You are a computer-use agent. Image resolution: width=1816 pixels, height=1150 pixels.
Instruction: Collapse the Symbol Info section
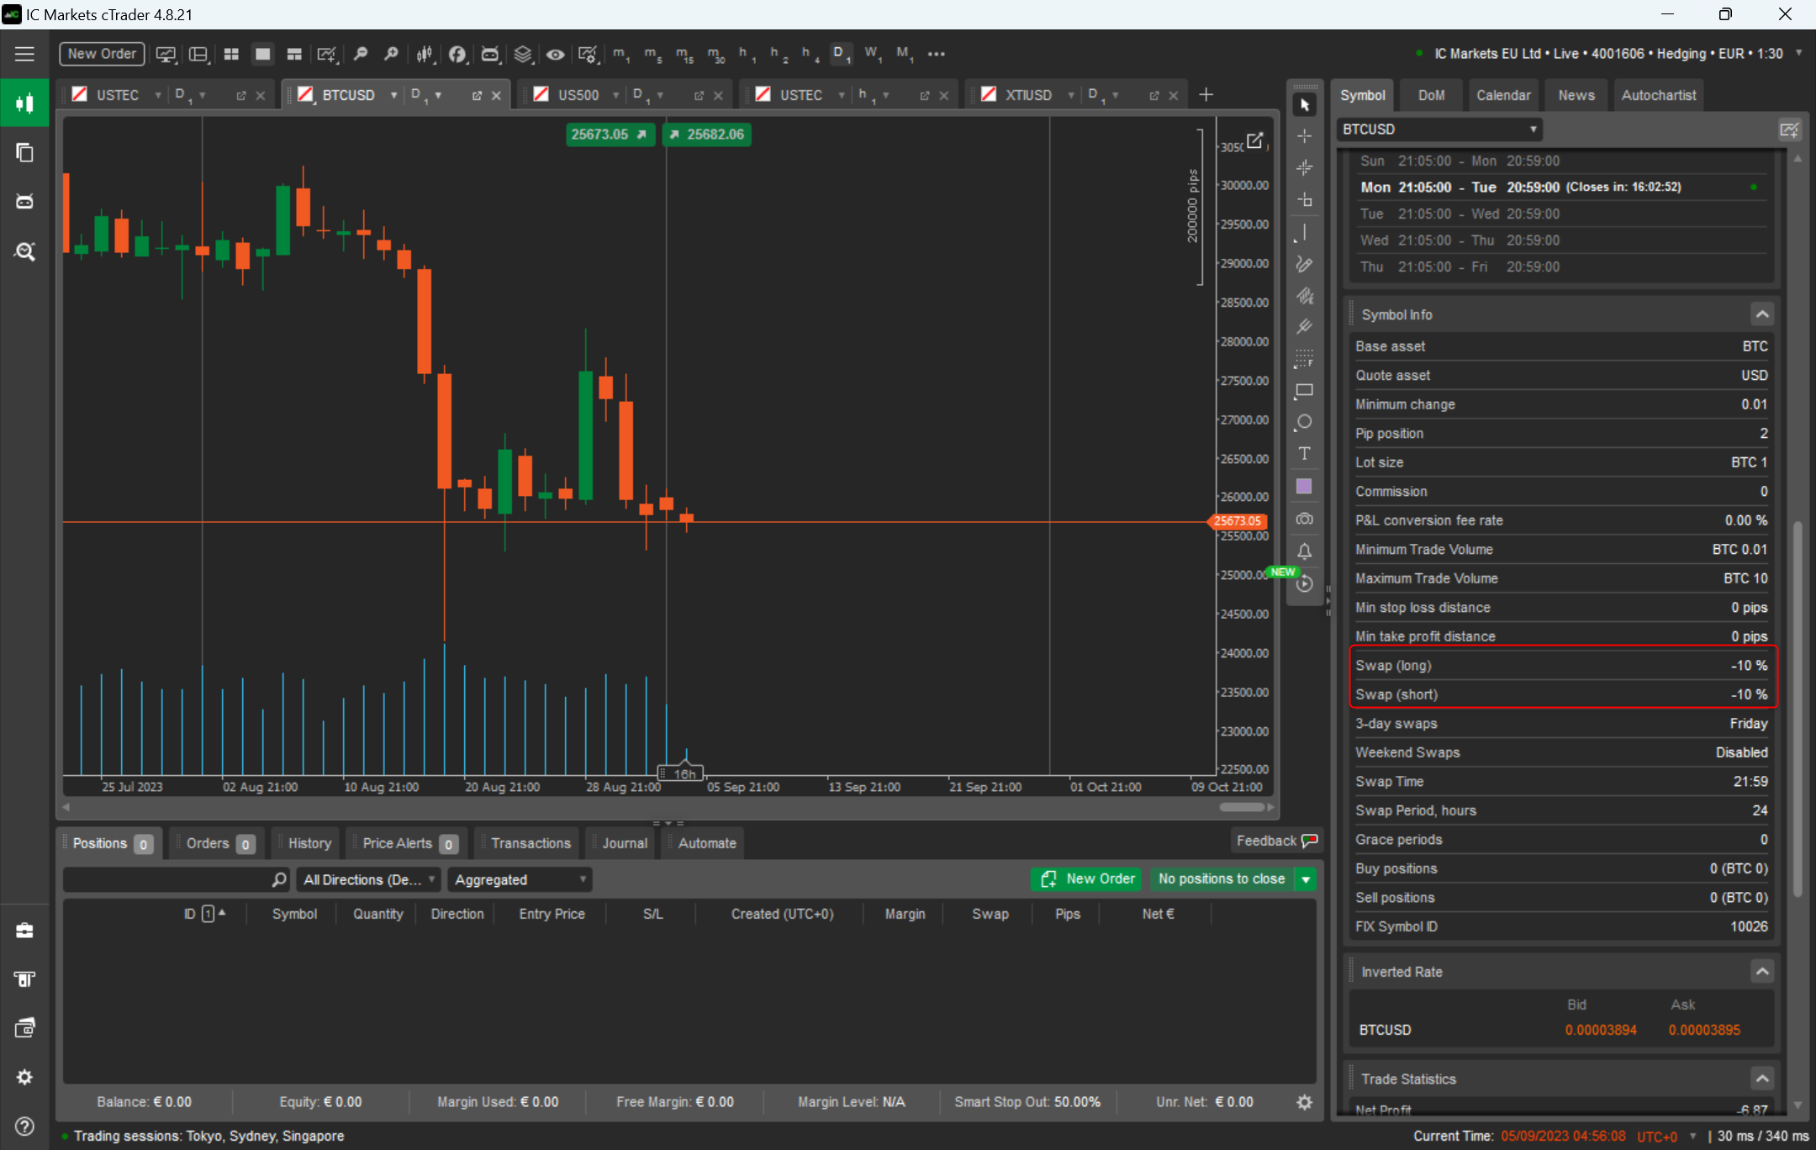click(1762, 314)
